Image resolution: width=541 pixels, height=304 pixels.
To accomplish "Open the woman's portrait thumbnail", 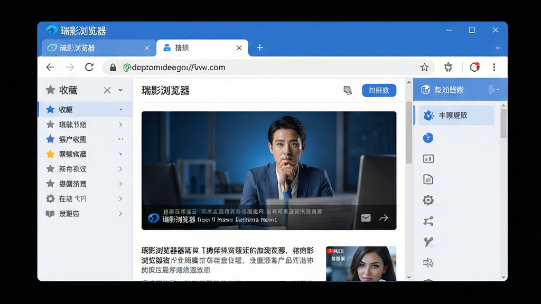I will 361,264.
